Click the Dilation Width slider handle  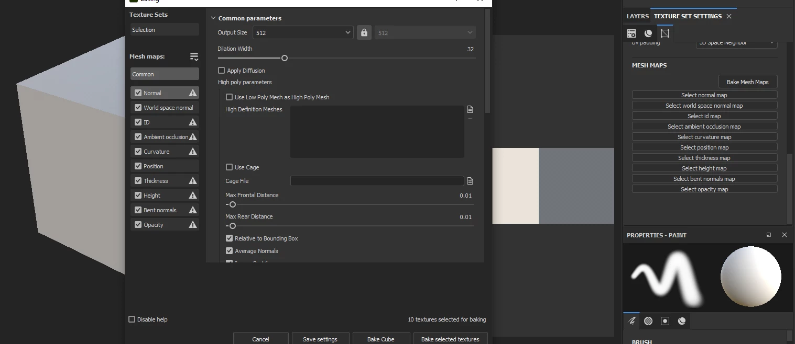click(285, 58)
